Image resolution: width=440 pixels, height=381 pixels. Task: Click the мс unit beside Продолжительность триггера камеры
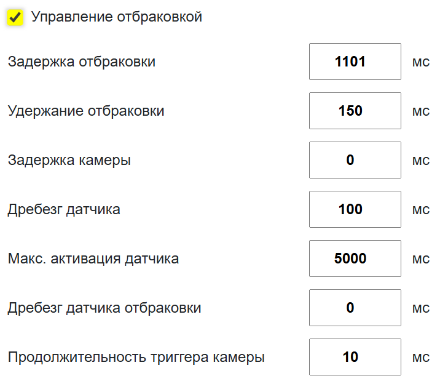click(x=420, y=358)
